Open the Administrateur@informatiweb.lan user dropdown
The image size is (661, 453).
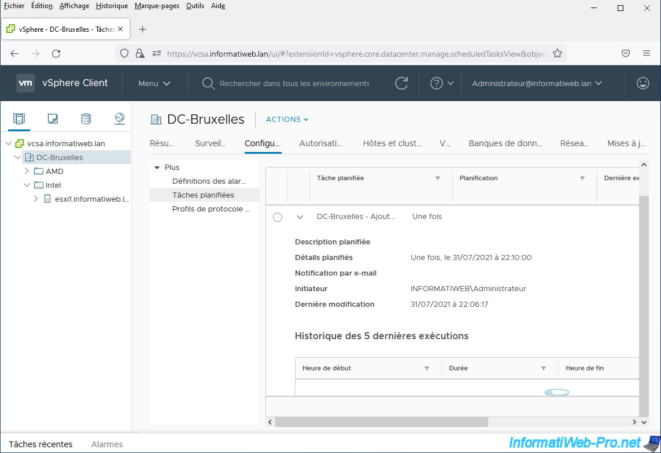[x=537, y=83]
